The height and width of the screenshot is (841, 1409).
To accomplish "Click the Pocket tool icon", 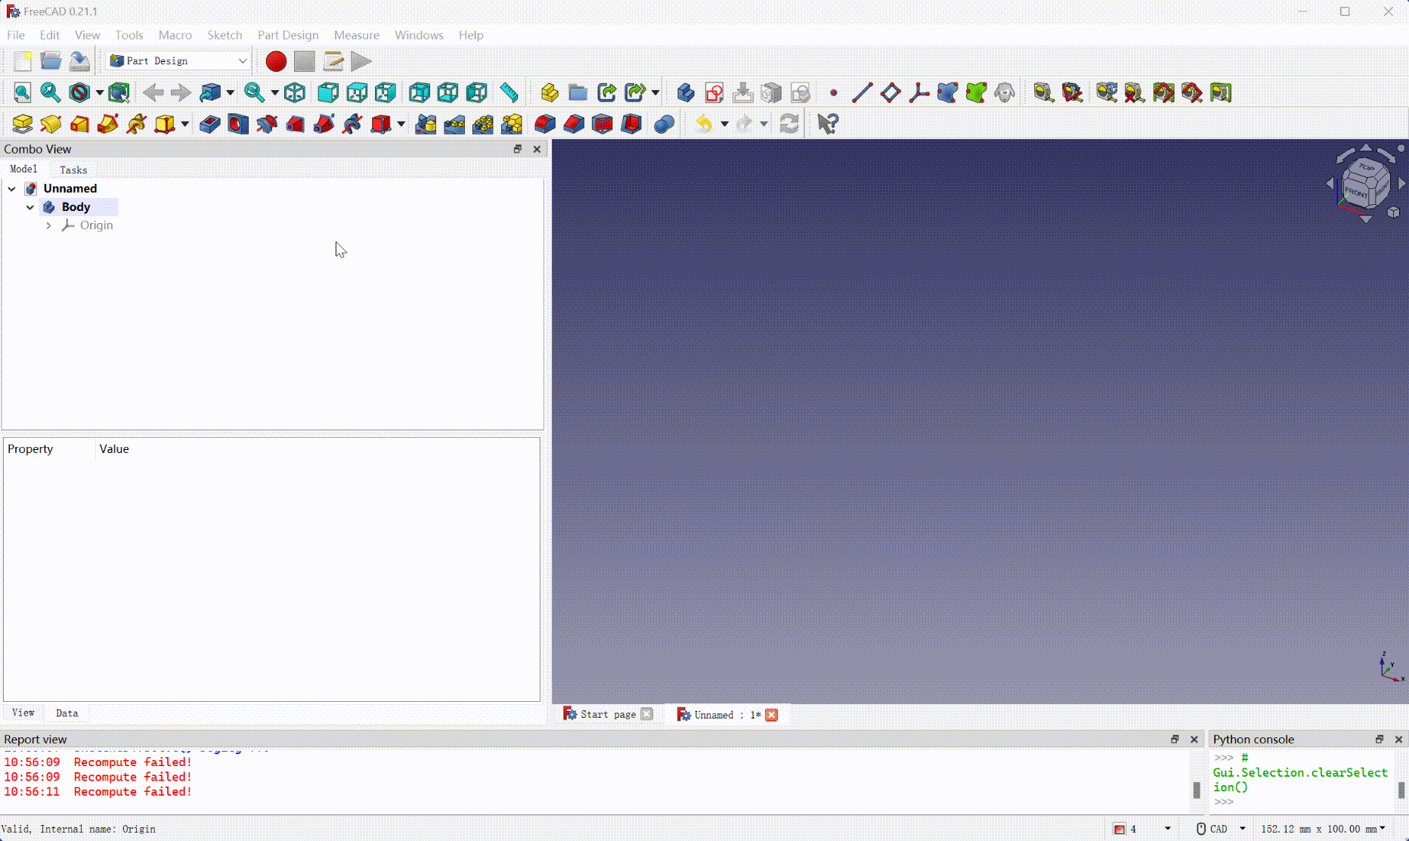I will click(210, 124).
